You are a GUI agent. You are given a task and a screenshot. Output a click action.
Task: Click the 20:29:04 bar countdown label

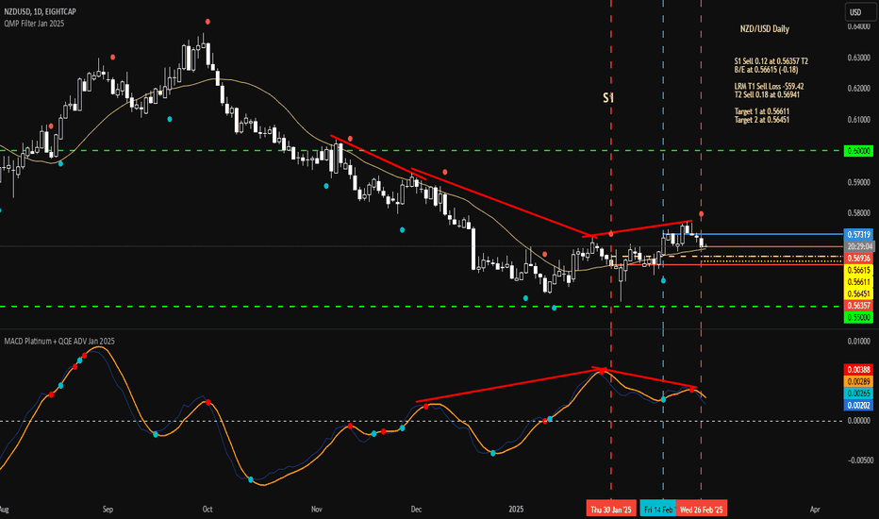pyautogui.click(x=859, y=246)
